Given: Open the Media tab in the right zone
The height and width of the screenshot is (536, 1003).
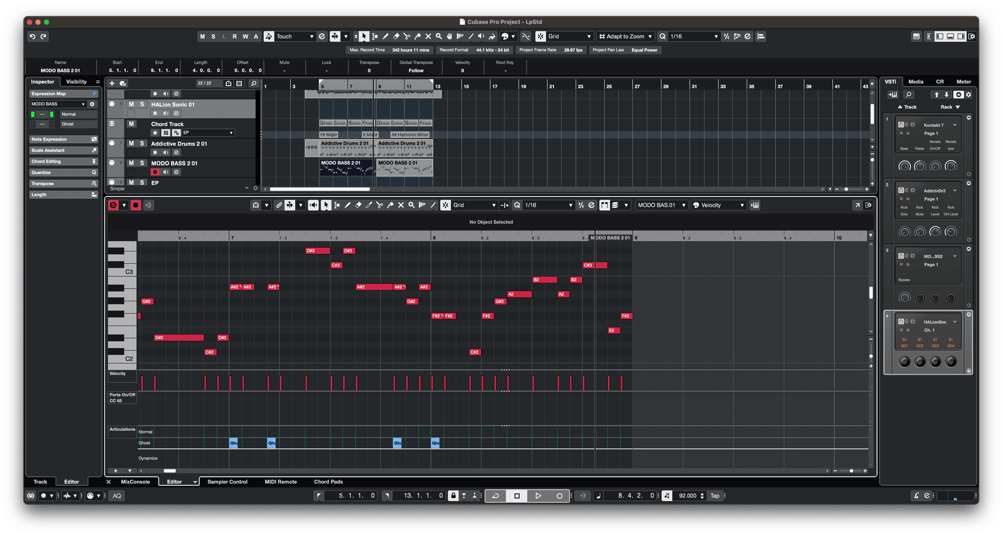Looking at the screenshot, I should click(x=916, y=82).
